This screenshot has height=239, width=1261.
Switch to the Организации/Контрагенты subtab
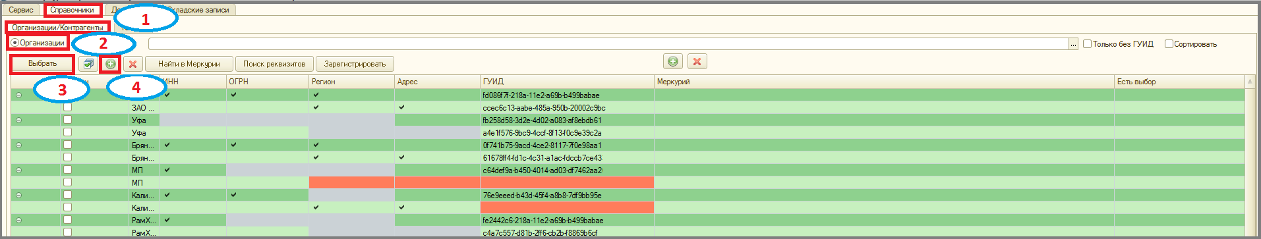[x=57, y=28]
